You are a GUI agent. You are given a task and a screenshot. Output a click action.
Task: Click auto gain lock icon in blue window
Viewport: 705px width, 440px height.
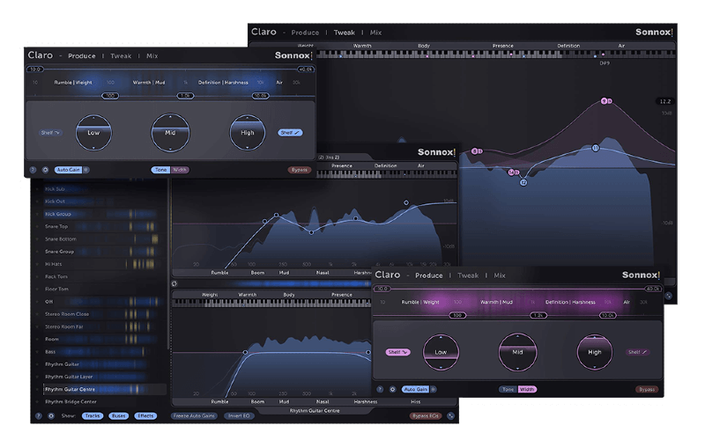pyautogui.click(x=86, y=170)
